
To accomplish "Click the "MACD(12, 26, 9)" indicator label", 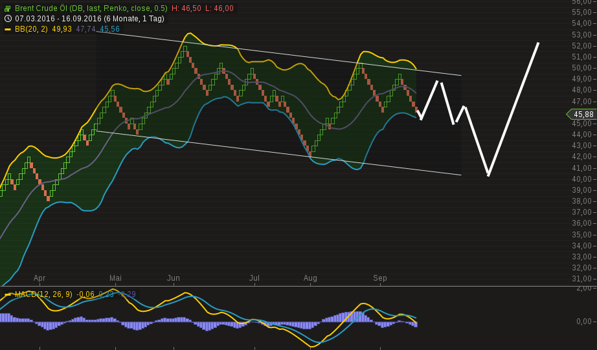I will pyautogui.click(x=43, y=294).
